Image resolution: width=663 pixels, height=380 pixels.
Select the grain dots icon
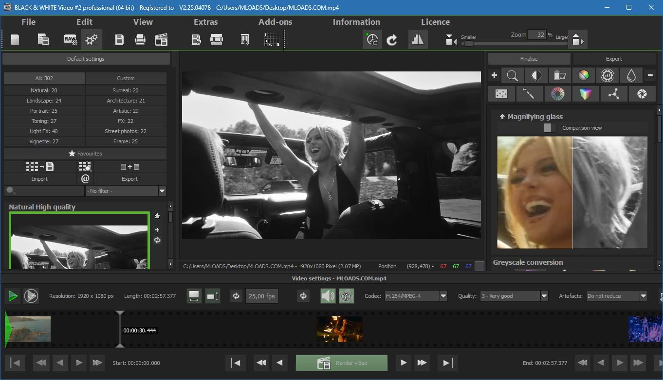[501, 94]
